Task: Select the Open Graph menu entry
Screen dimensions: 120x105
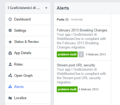Action: click(x=28, y=75)
